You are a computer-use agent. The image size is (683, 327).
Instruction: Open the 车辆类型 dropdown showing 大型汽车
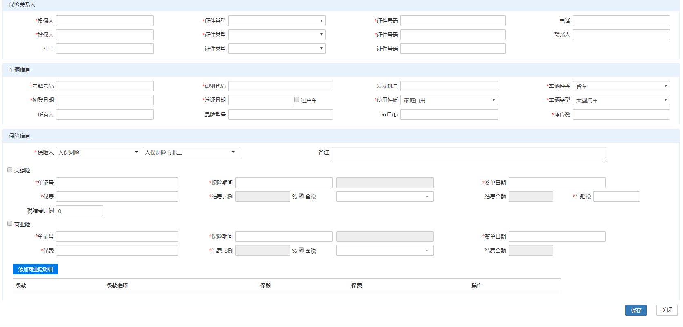pyautogui.click(x=621, y=100)
